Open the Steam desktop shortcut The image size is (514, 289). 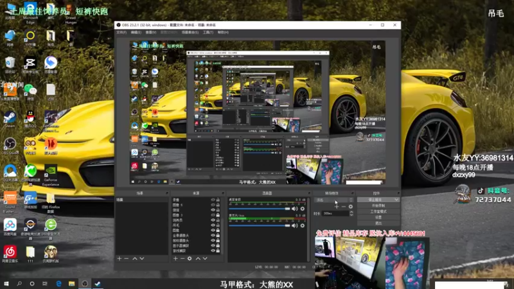10,119
